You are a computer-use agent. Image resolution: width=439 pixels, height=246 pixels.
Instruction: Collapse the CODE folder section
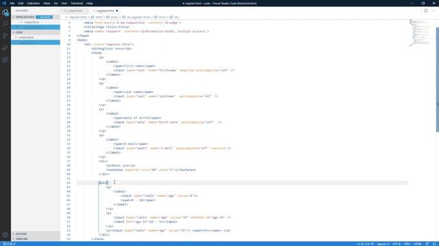pos(36,32)
